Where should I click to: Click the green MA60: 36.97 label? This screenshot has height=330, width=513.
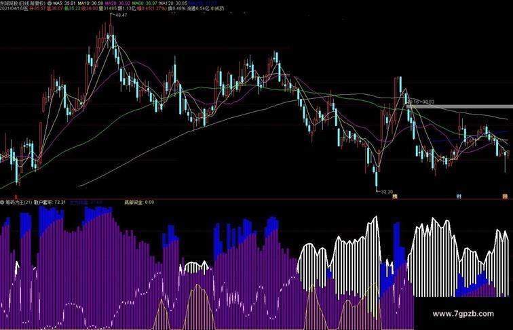[145, 3]
